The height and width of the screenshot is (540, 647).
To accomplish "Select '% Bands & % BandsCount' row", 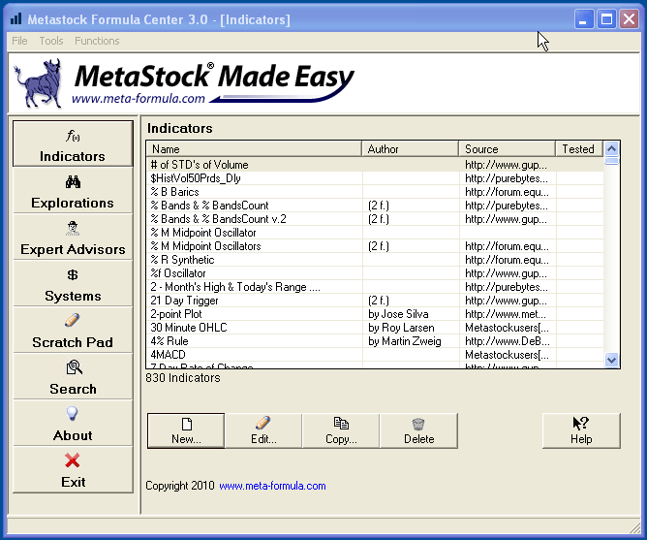I will [375, 206].
